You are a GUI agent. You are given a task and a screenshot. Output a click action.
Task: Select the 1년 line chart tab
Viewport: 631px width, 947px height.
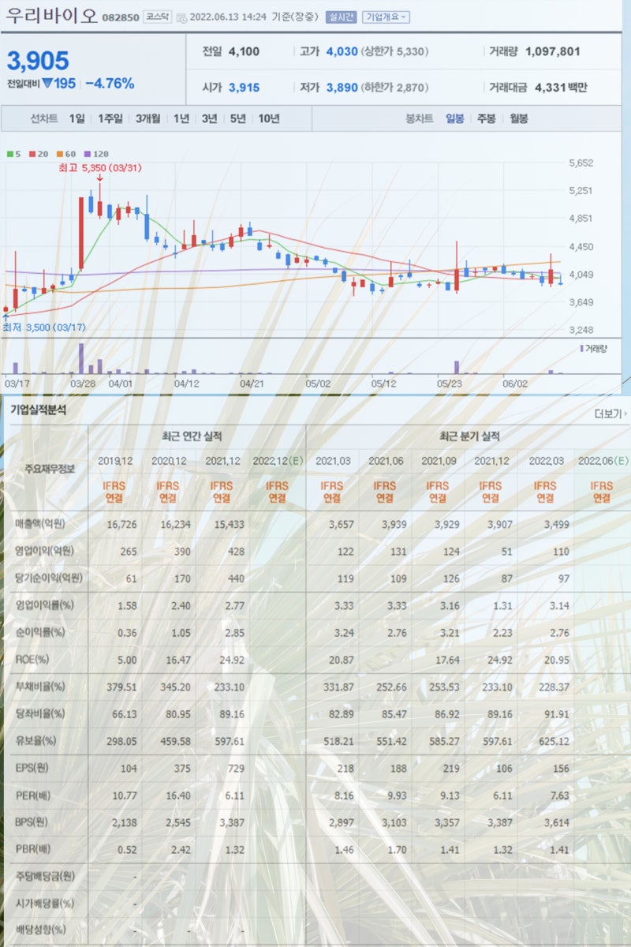pyautogui.click(x=181, y=118)
